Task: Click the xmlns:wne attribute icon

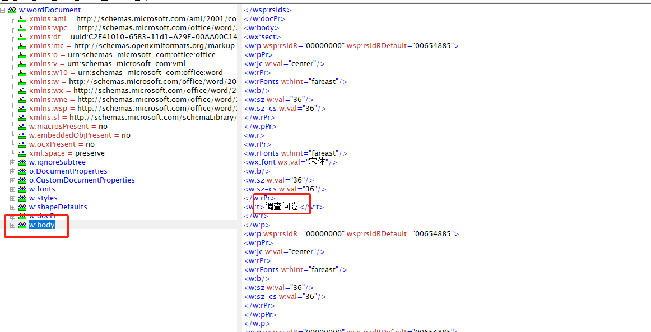Action: point(22,100)
